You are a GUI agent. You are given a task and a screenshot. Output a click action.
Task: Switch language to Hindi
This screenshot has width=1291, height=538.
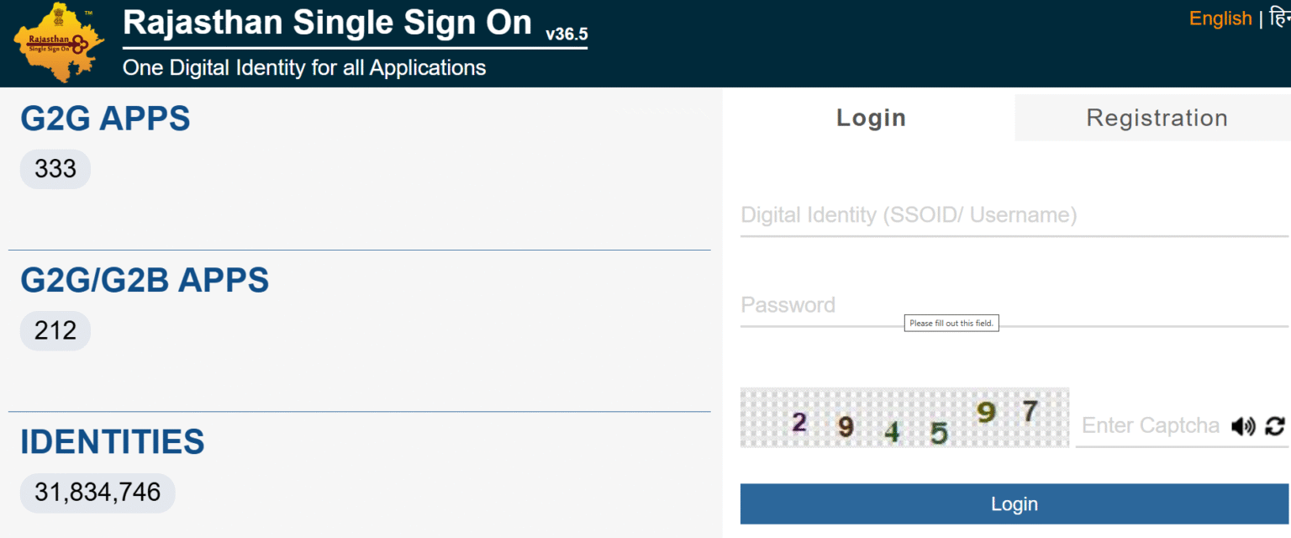coord(1279,18)
